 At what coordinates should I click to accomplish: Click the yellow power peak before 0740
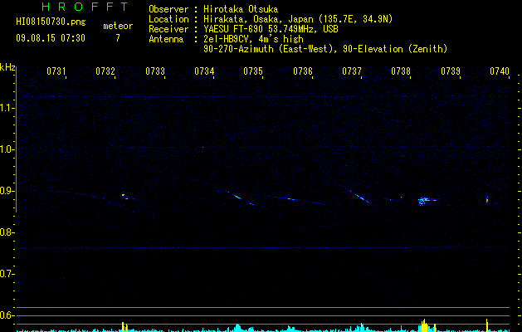[x=486, y=325]
